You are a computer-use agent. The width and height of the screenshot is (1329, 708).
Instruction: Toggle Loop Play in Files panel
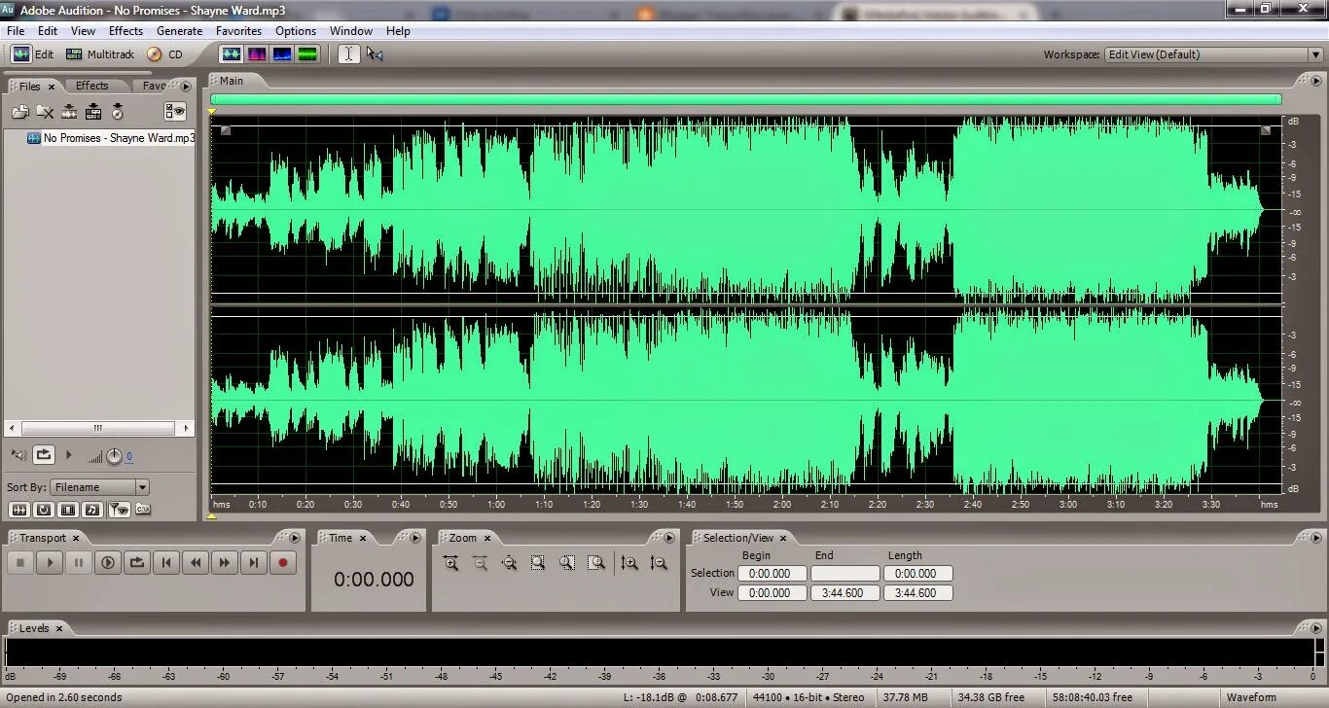[x=44, y=454]
